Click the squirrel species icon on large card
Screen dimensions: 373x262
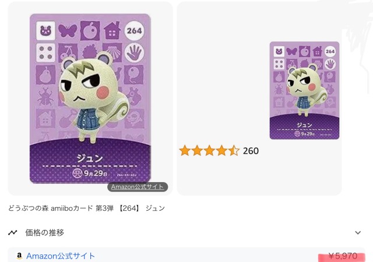[45, 31]
